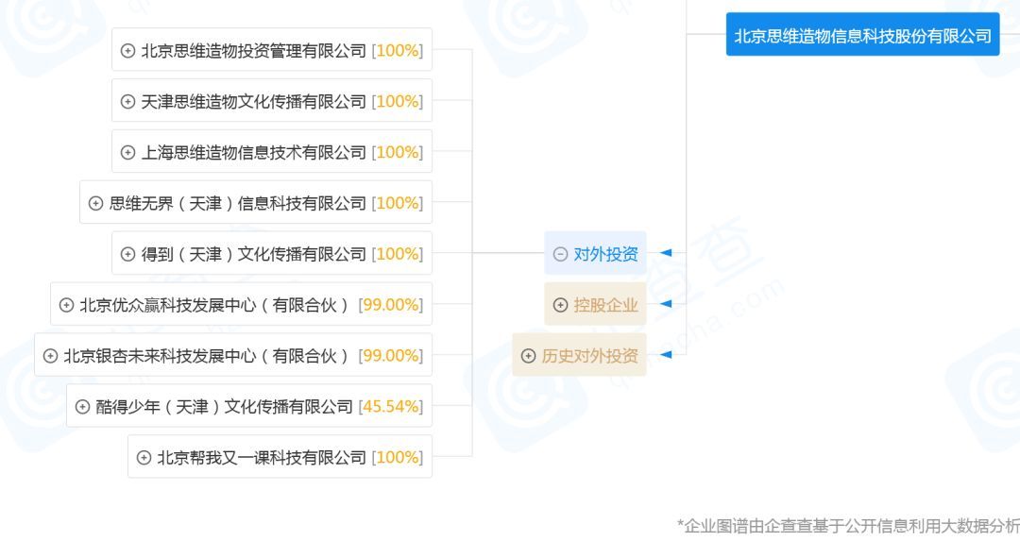Collapse the 对外投资 branch
1020x558 pixels.
pyautogui.click(x=560, y=254)
